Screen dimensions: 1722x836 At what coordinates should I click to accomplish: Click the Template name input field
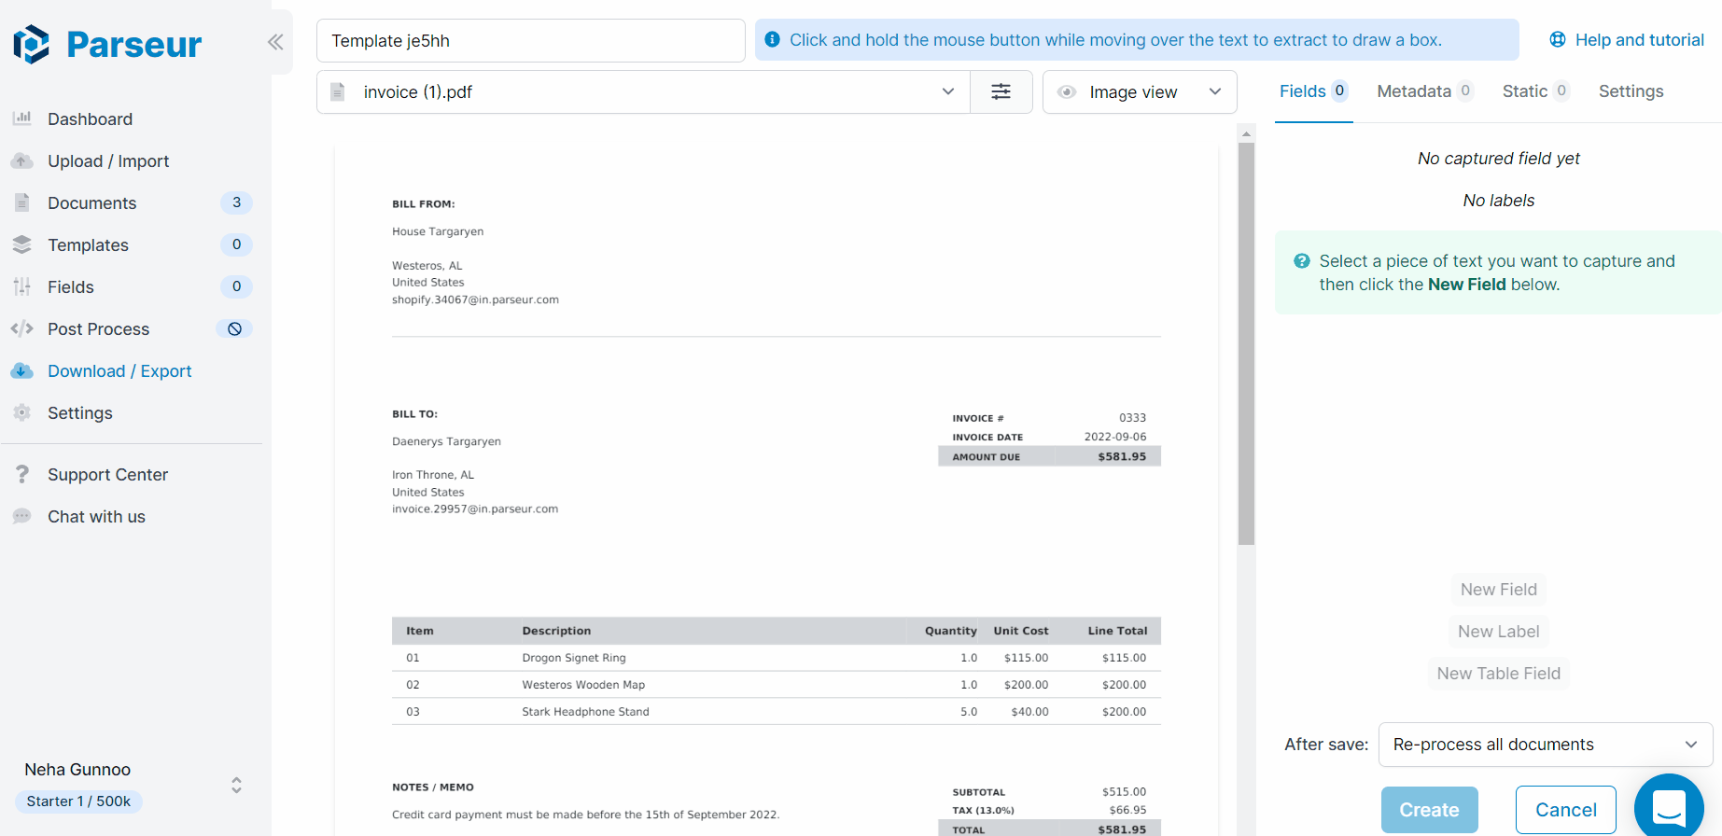(x=530, y=40)
